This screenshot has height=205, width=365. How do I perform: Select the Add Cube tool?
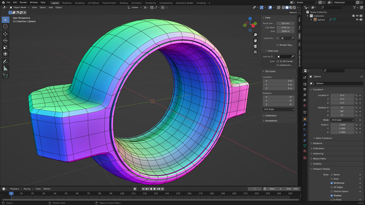tap(5, 76)
